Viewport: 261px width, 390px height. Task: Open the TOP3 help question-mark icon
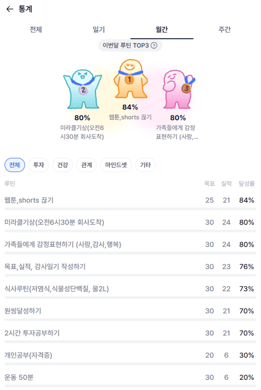(x=154, y=45)
